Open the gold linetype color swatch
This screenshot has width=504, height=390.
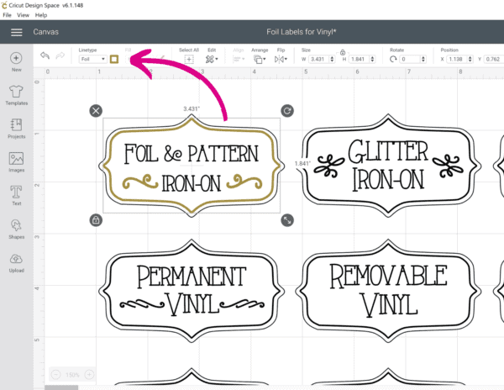[x=113, y=60]
